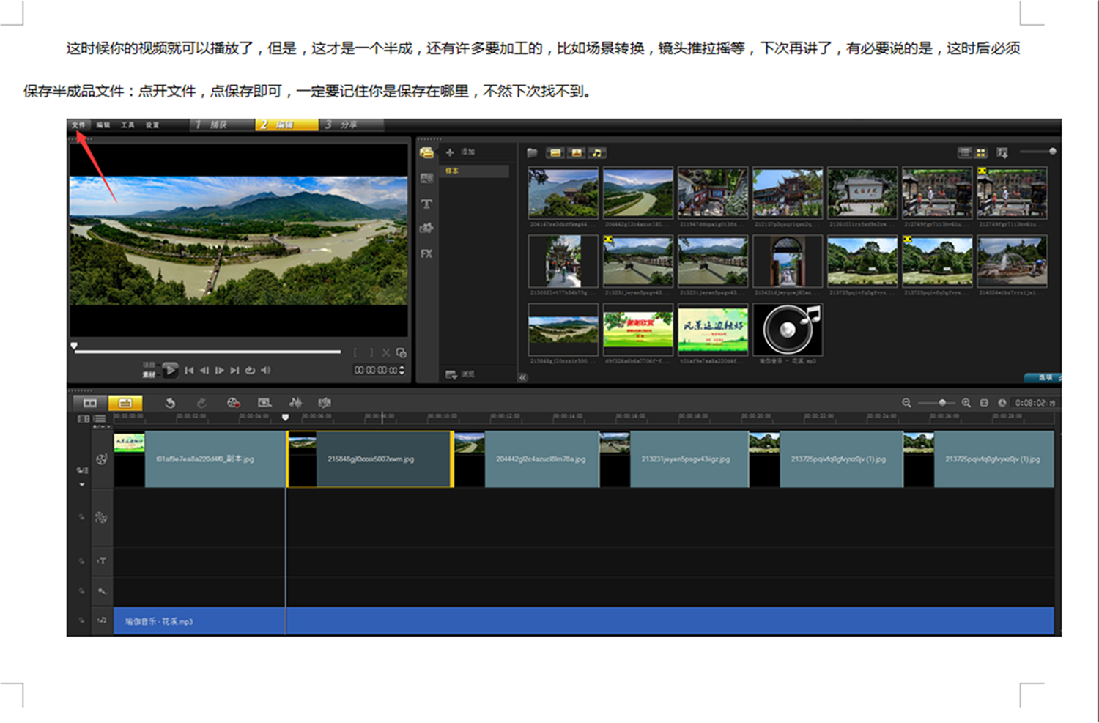The height and width of the screenshot is (723, 1099).
Task: Click the voice track microphone icon
Action: pos(102,590)
